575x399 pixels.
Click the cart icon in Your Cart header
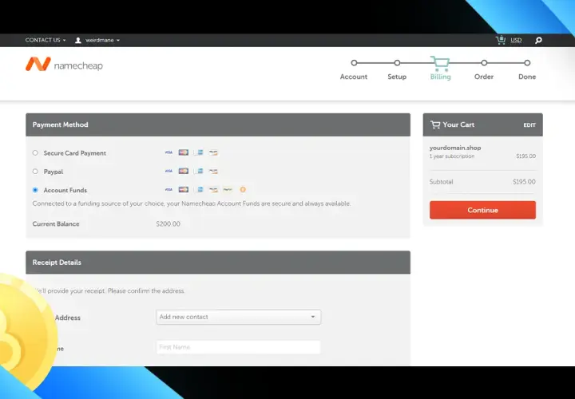click(435, 125)
